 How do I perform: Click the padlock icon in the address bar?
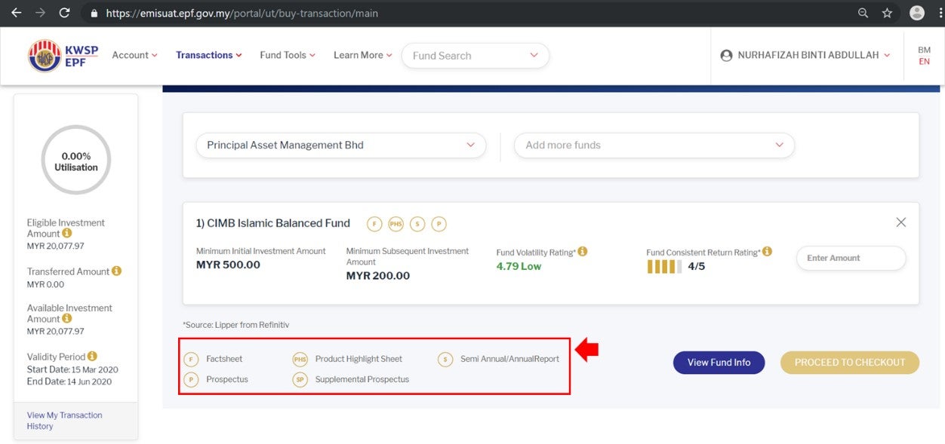click(x=94, y=13)
